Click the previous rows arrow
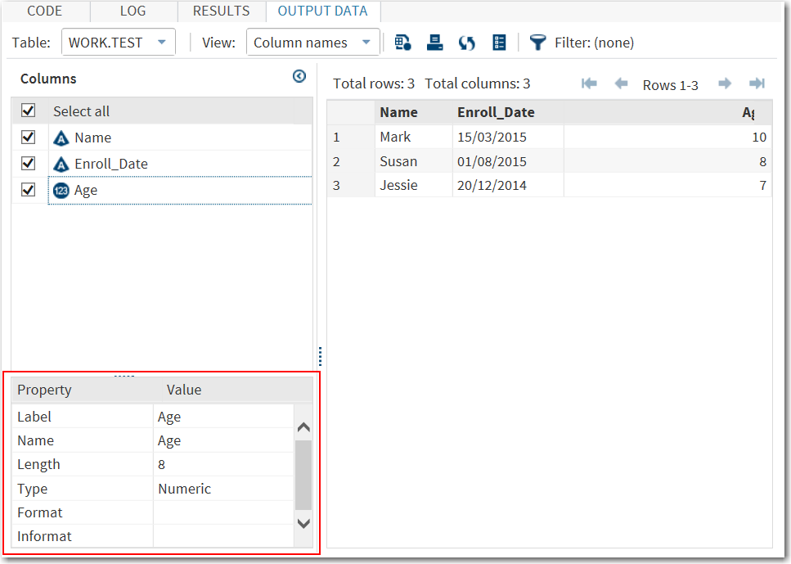The image size is (791, 564). [x=621, y=83]
